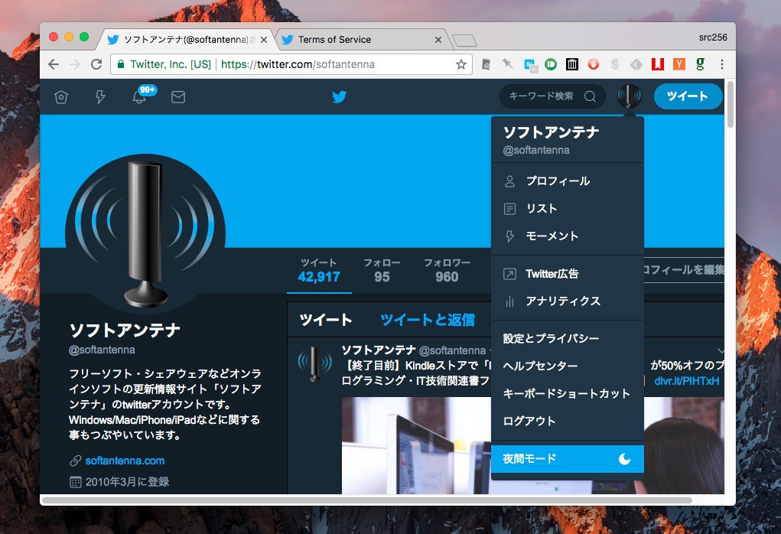Open ヘルプセンター menu entry
781x534 pixels.
pyautogui.click(x=568, y=366)
